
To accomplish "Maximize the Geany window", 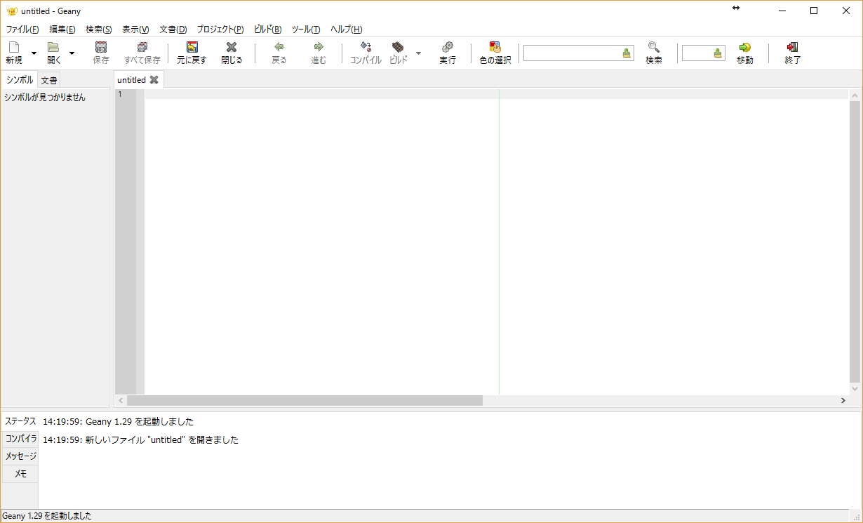I will 814,11.
